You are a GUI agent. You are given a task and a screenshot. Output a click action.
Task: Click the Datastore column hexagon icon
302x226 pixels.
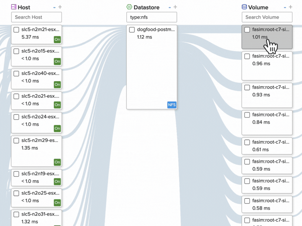tap(129, 7)
